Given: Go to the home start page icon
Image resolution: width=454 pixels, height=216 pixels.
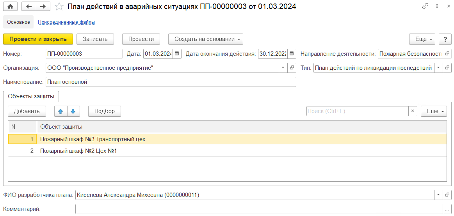Looking at the screenshot, I should [10, 6].
